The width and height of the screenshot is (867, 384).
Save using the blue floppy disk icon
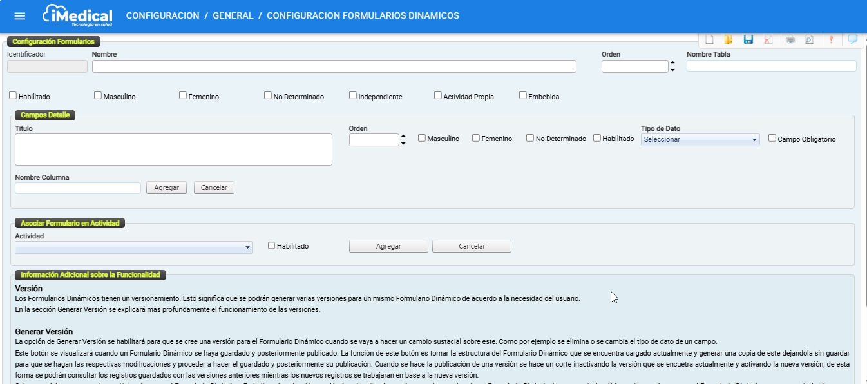[x=748, y=40]
